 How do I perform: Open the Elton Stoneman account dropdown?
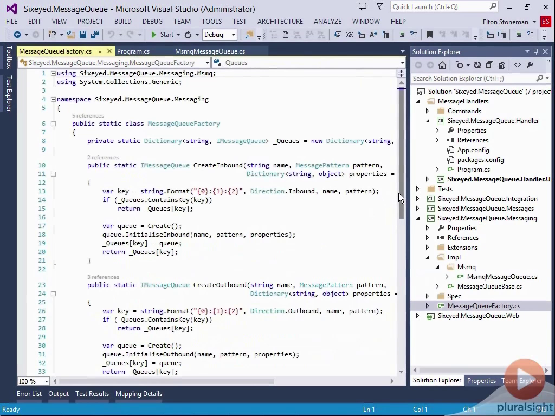coord(509,22)
